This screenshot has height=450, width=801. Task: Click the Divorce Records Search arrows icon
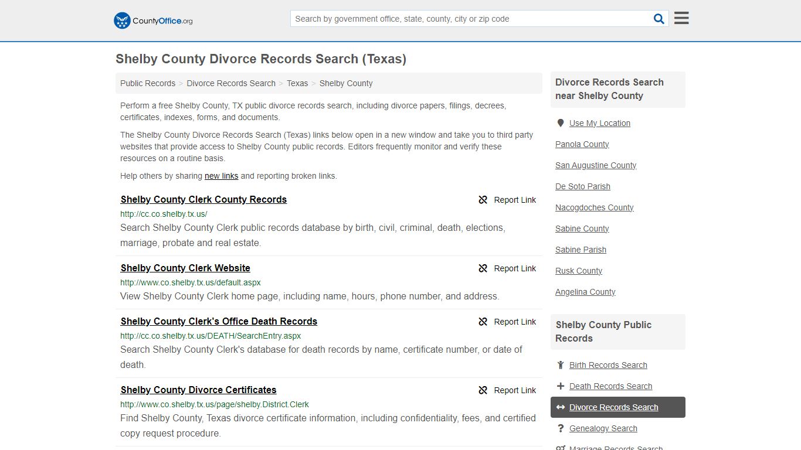click(x=561, y=407)
